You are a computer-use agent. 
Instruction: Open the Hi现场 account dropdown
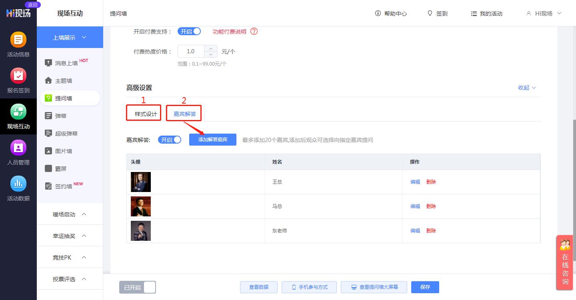542,13
